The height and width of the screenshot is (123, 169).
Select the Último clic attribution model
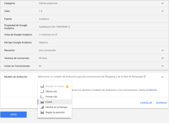point(55,91)
